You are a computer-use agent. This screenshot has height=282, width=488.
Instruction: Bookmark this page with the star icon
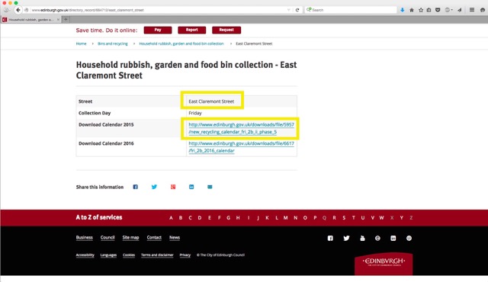click(x=421, y=10)
